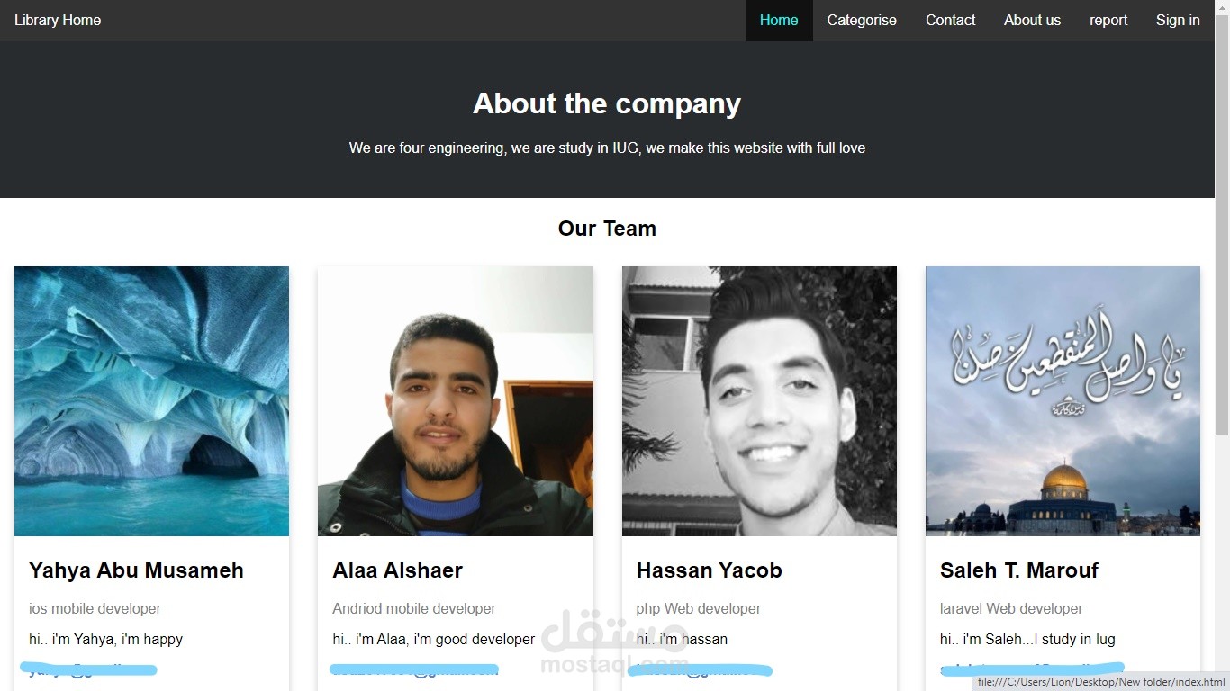This screenshot has height=691, width=1230.
Task: Click the Saleh T. Marouf heading
Action: pos(1019,570)
